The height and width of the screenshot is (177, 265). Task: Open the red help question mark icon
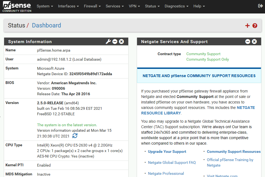click(x=255, y=26)
